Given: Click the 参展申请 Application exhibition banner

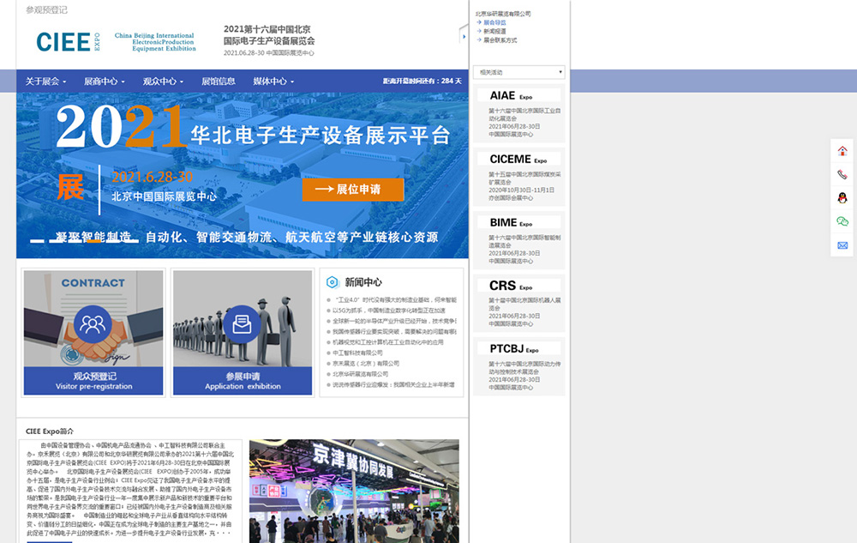Looking at the screenshot, I should 243,381.
